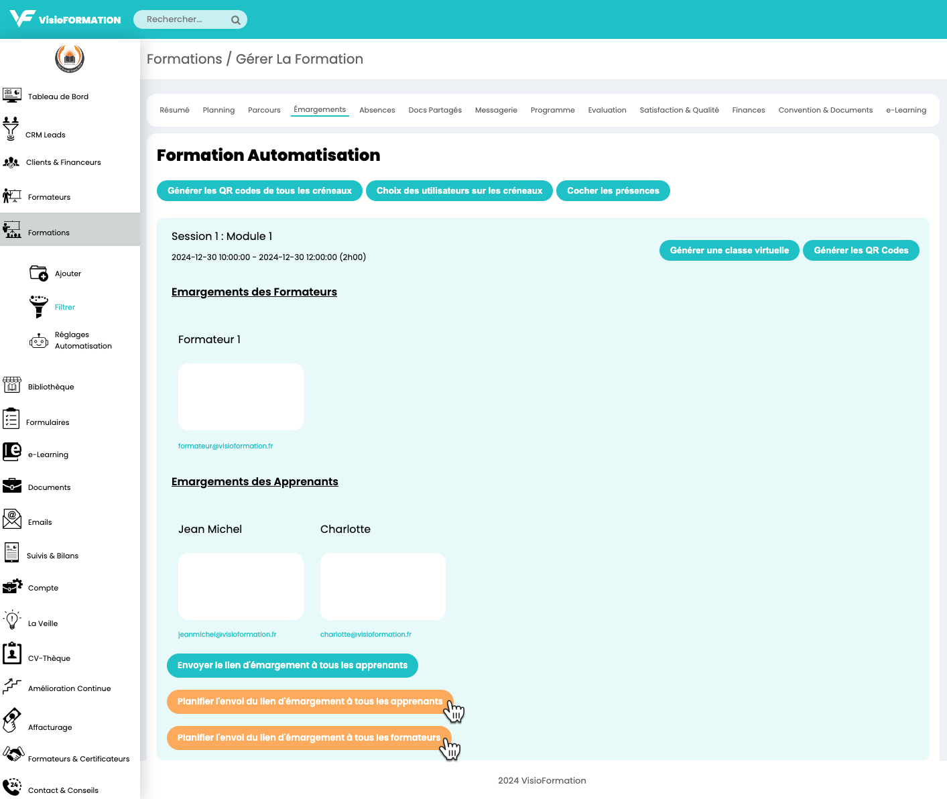Image resolution: width=947 pixels, height=799 pixels.
Task: Open Satisfaction & Qualité tab
Action: click(x=679, y=110)
